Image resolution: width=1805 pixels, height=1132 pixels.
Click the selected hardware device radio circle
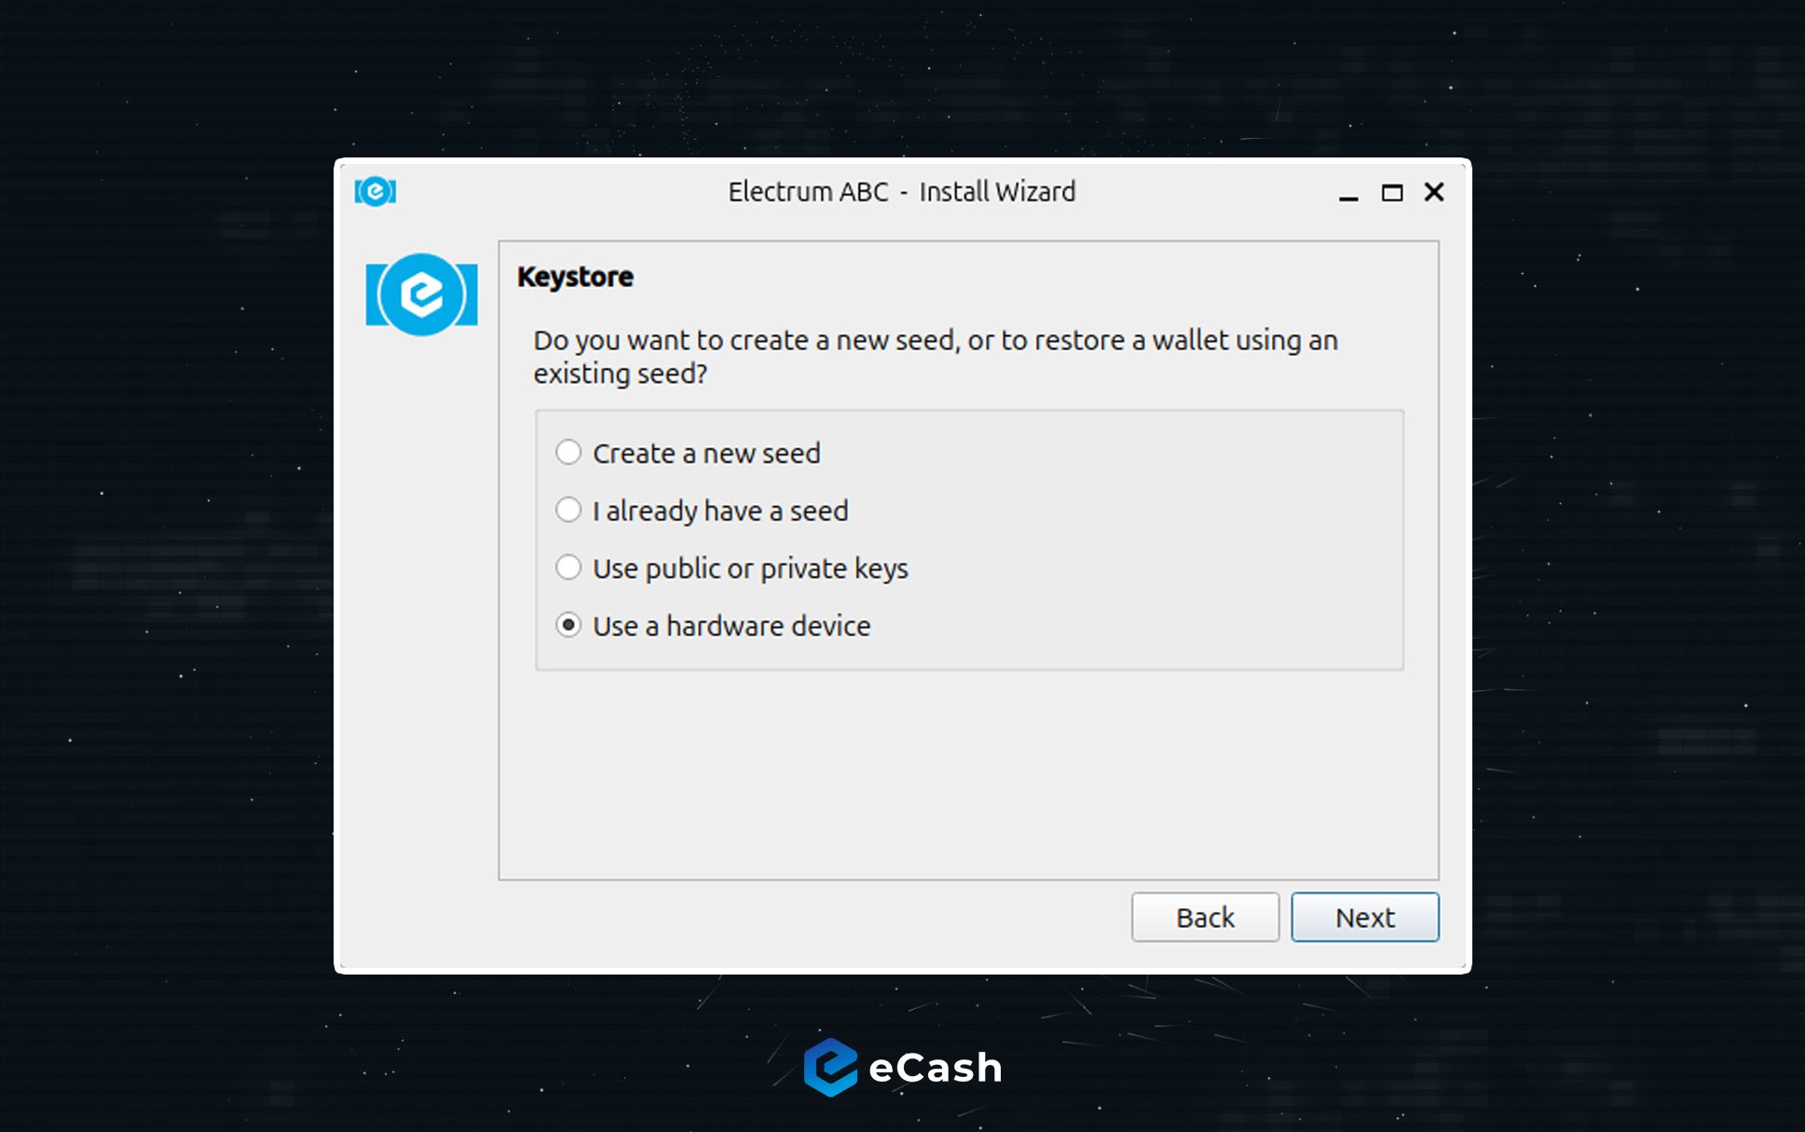pyautogui.click(x=568, y=625)
